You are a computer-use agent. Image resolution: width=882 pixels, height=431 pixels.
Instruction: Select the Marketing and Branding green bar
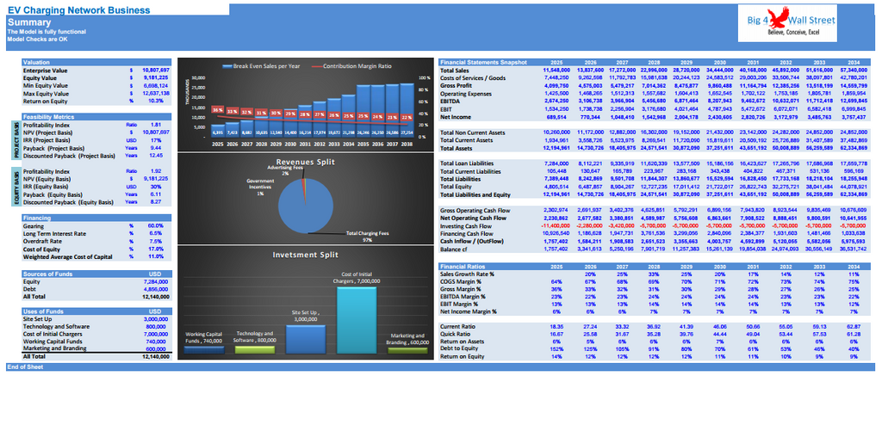coord(407,348)
